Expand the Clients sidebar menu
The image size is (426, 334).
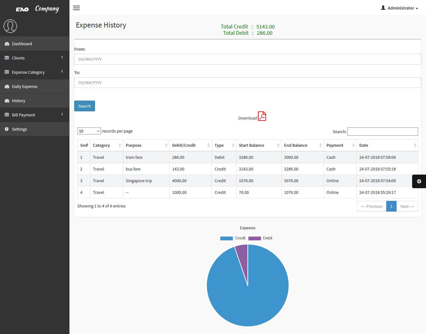point(34,58)
